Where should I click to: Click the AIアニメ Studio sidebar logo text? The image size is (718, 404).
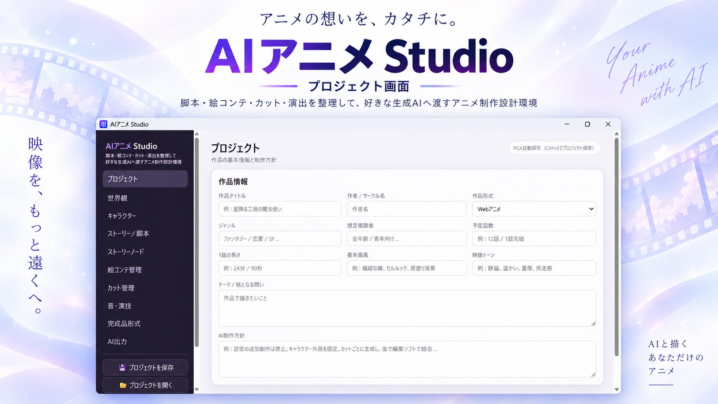(131, 146)
